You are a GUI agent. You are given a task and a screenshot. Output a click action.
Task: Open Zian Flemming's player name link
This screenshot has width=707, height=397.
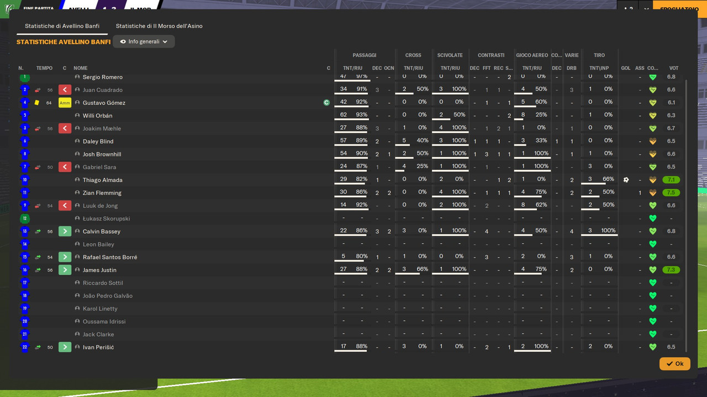point(102,193)
